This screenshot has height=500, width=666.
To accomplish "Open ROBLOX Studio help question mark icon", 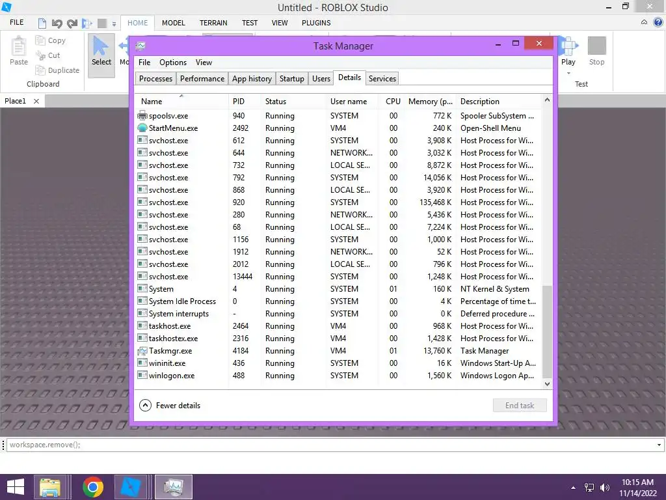I will point(658,23).
